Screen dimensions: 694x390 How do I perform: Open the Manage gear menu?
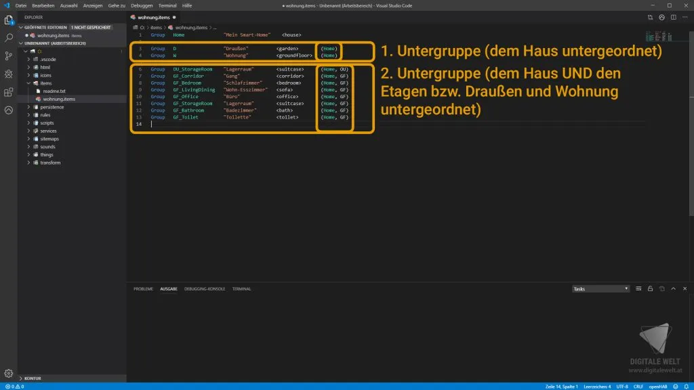8,373
